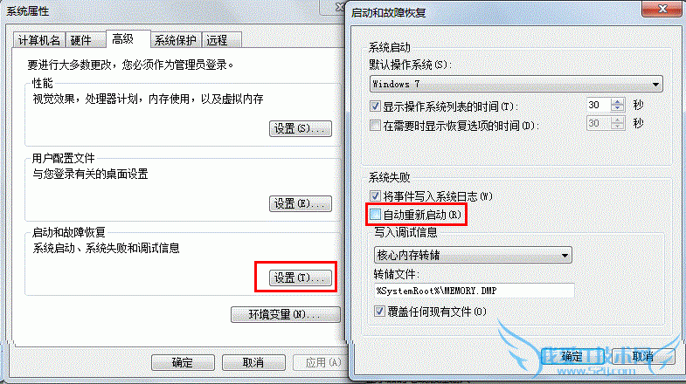Select the 系统保护 tab

coord(176,41)
